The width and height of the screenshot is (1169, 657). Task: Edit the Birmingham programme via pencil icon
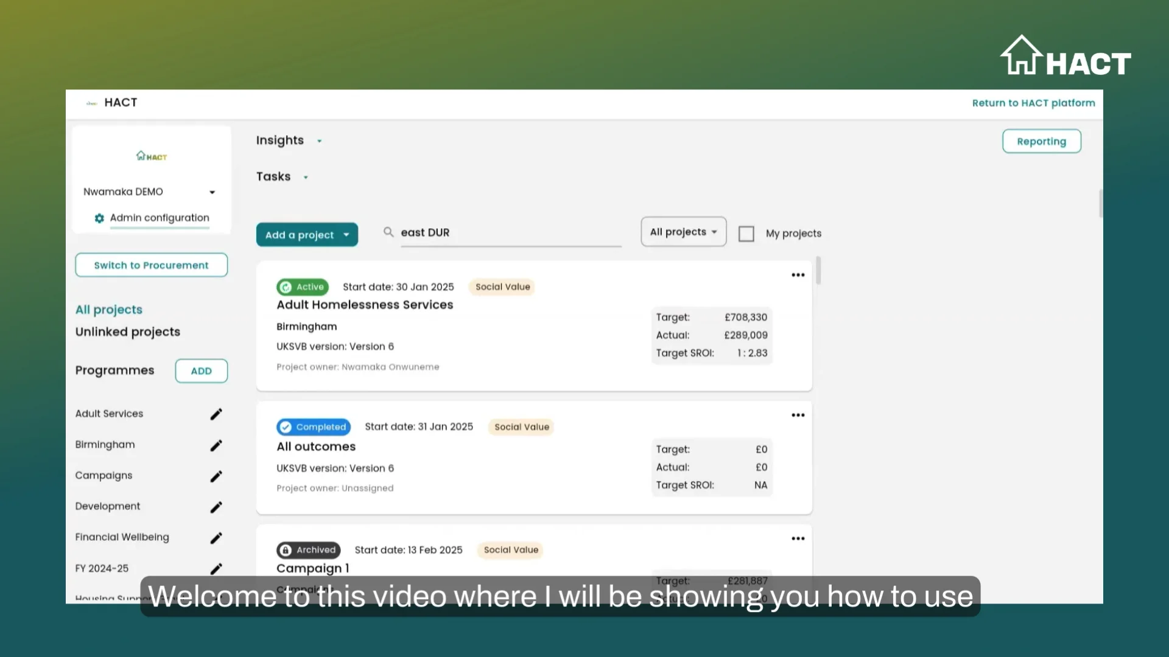(216, 445)
